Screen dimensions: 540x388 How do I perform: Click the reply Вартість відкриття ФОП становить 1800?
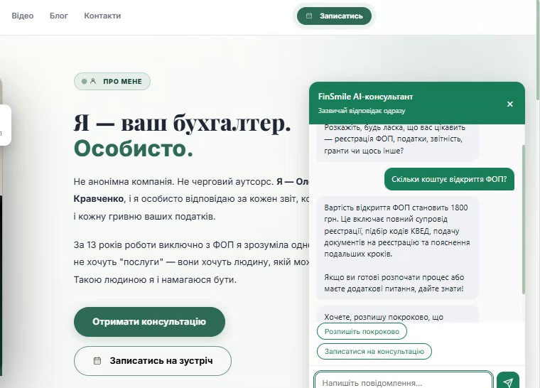(x=397, y=248)
